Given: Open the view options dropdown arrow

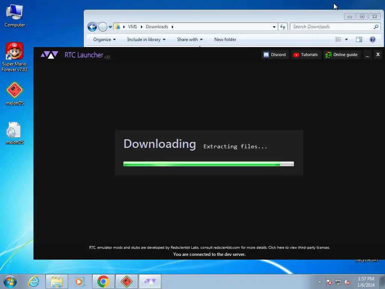Looking at the screenshot, I should point(346,39).
